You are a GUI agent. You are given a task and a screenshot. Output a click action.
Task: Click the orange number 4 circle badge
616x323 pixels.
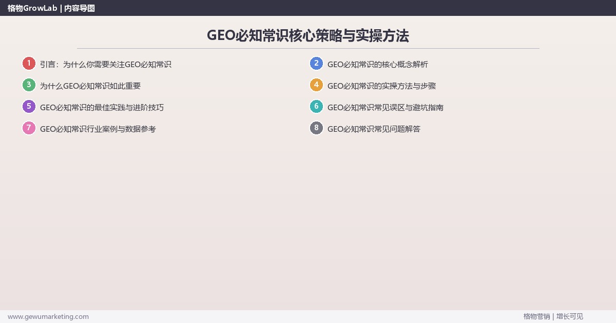click(316, 85)
